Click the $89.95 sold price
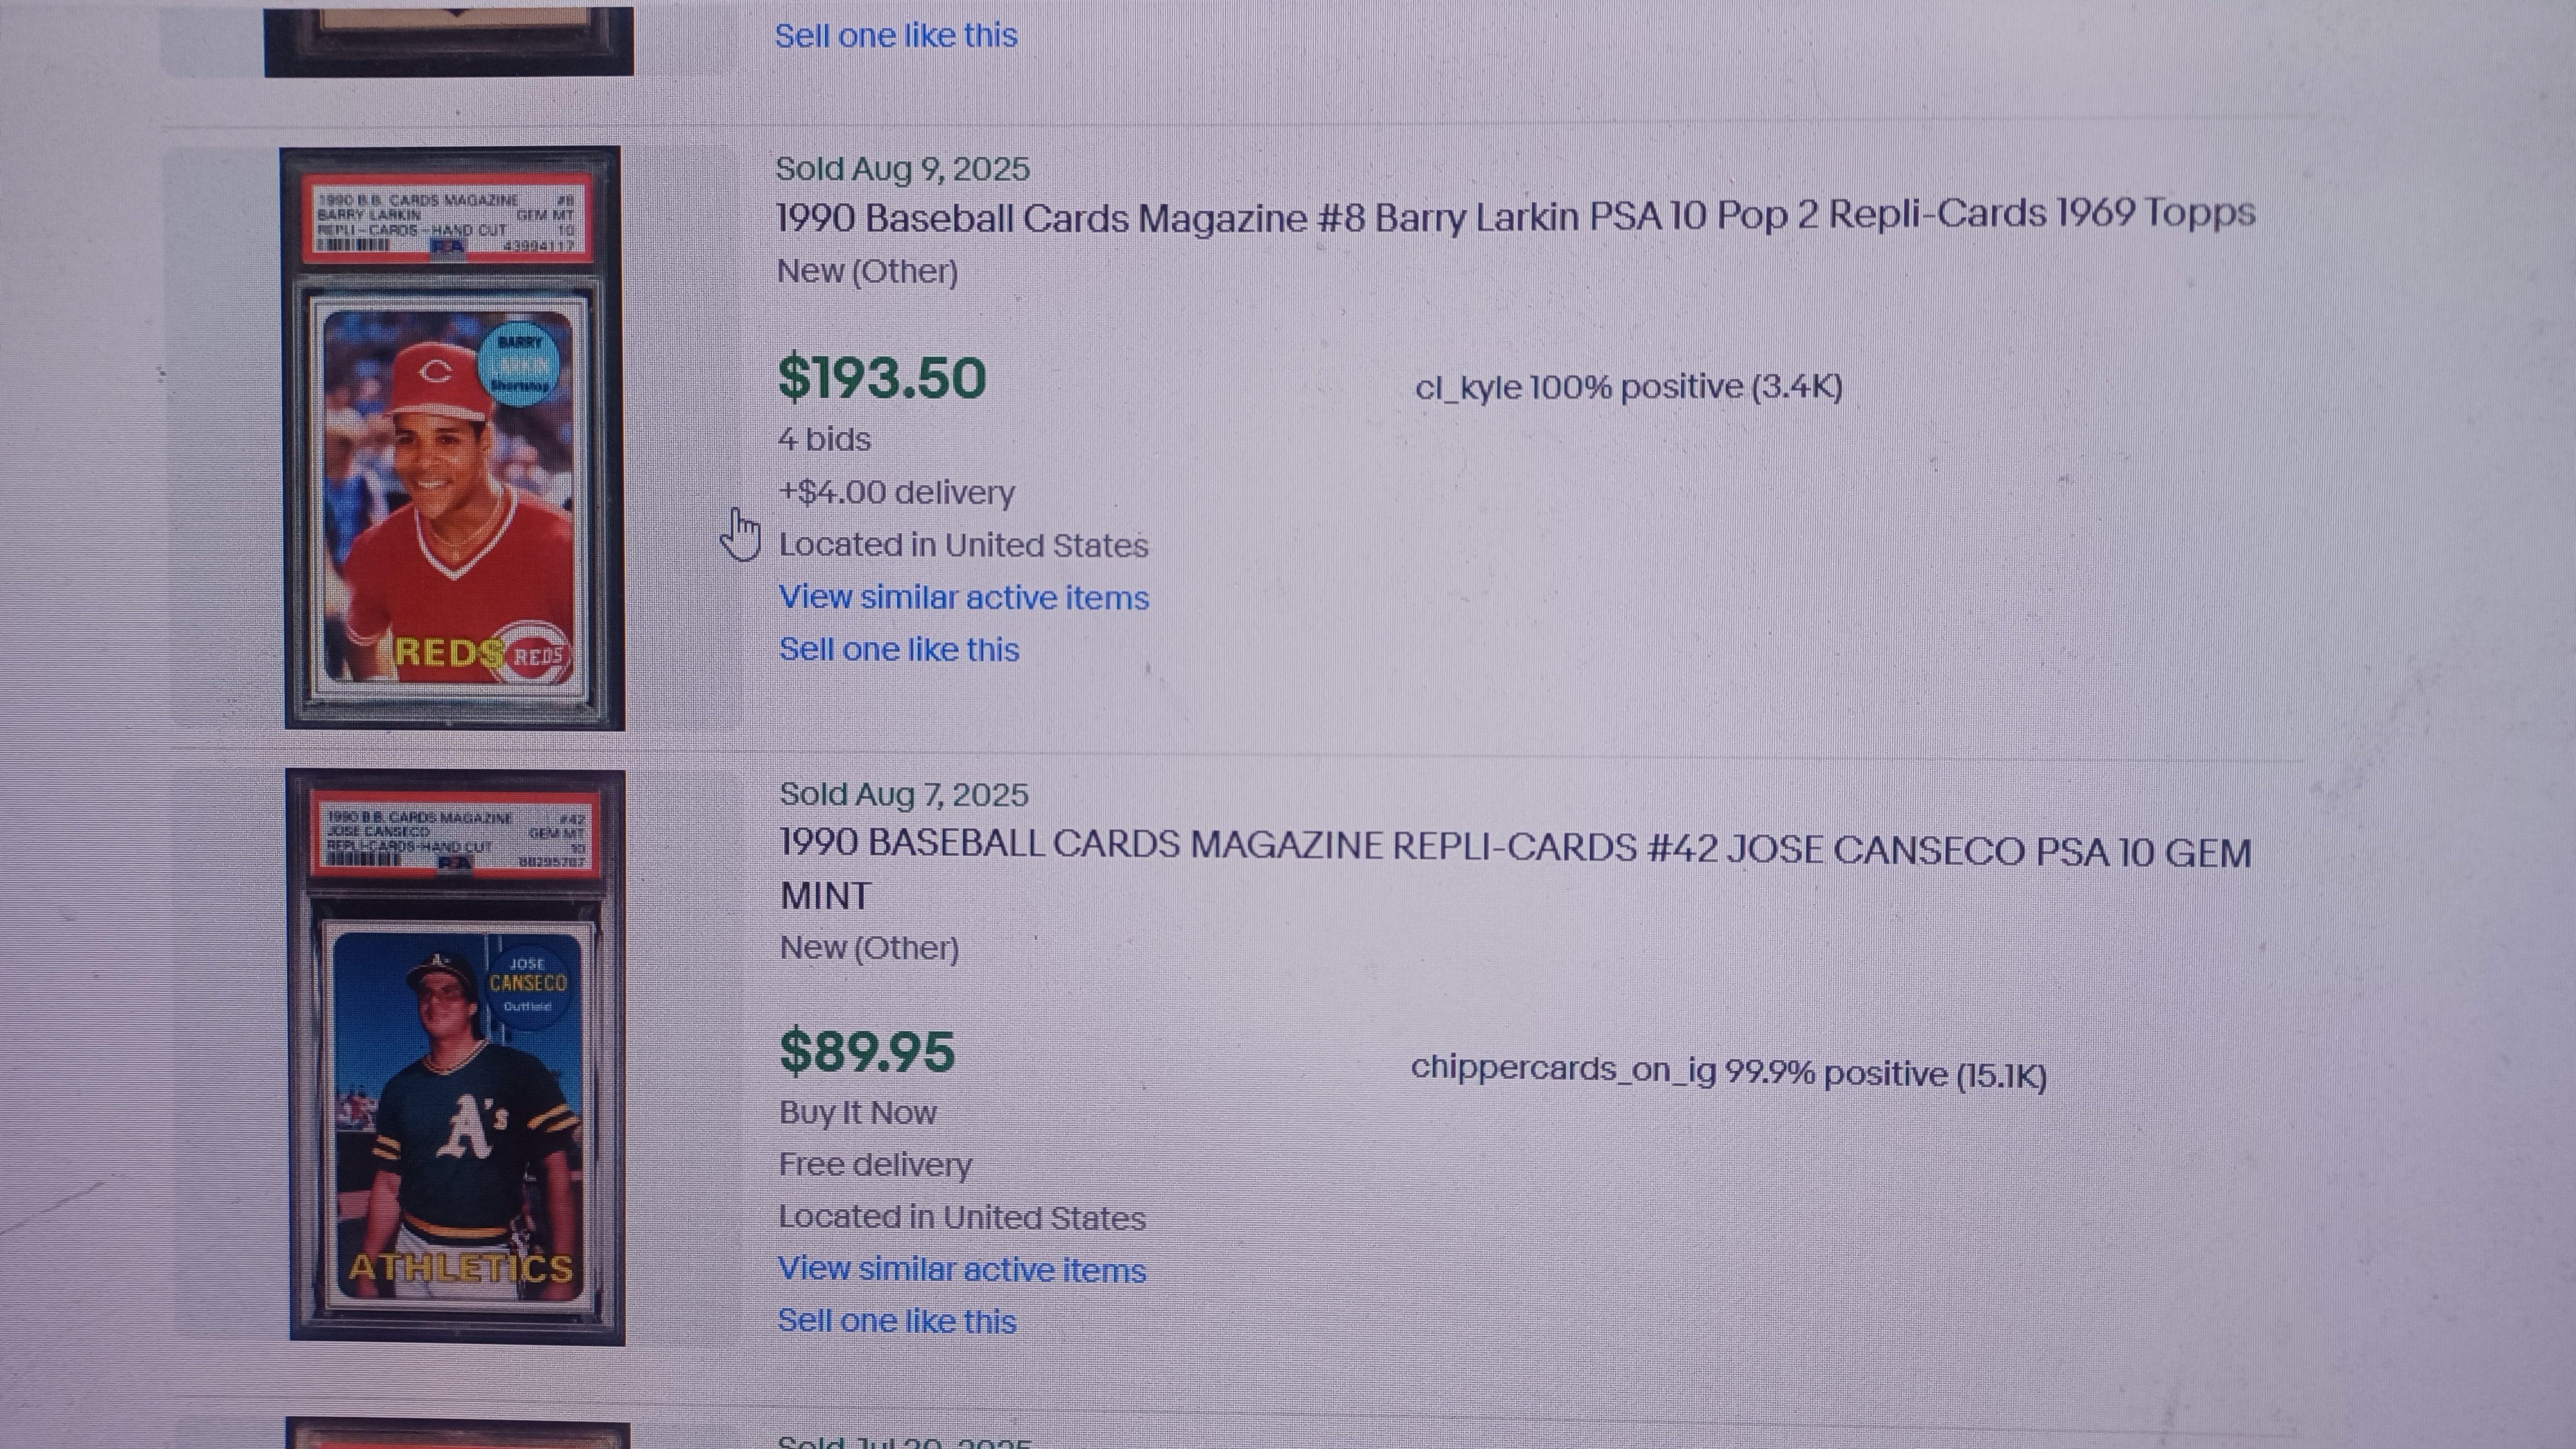Image resolution: width=2576 pixels, height=1449 pixels. tap(867, 1052)
